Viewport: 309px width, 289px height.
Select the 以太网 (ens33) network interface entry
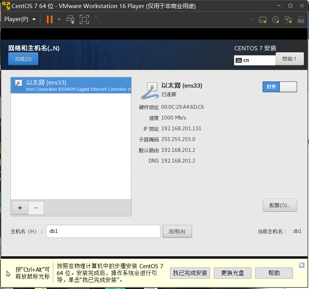pos(71,85)
